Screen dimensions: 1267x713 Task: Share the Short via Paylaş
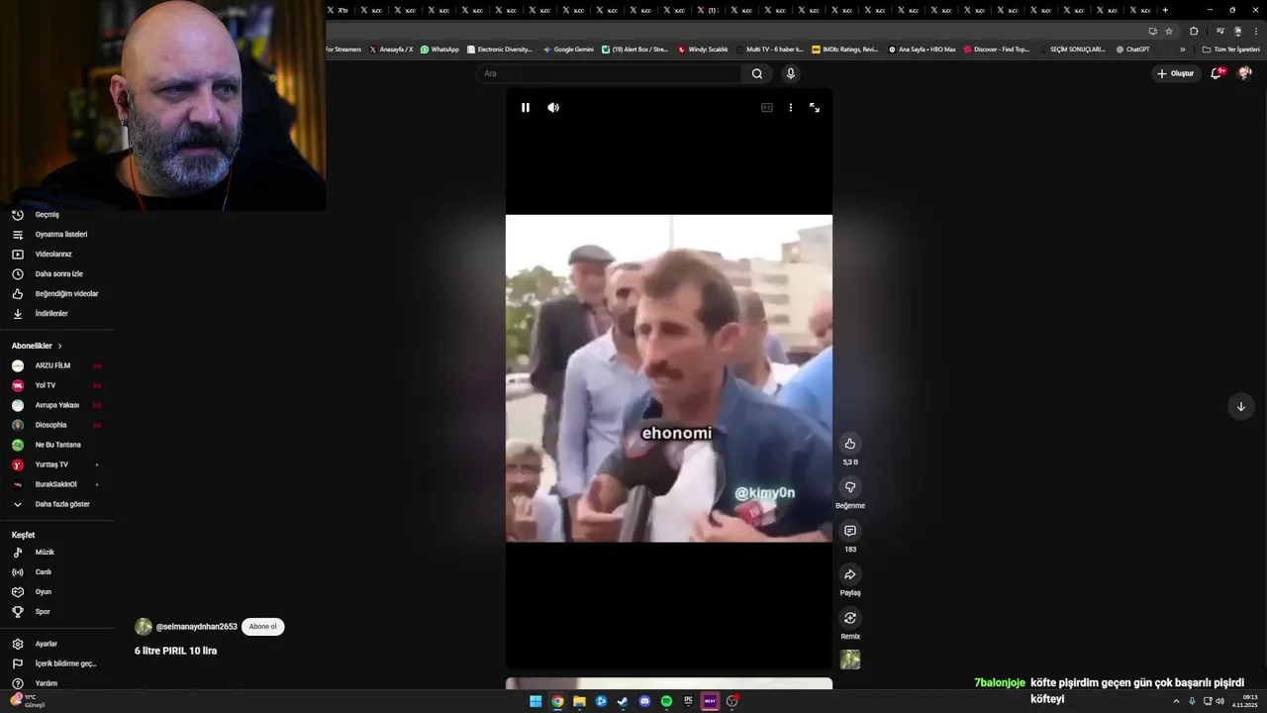tap(849, 574)
